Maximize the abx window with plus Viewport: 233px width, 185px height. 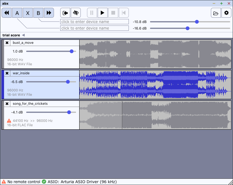pyautogui.click(x=221, y=3)
